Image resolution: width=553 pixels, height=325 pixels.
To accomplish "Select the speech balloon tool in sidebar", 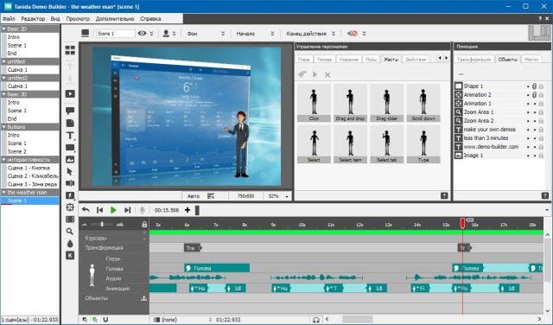I will tap(70, 111).
